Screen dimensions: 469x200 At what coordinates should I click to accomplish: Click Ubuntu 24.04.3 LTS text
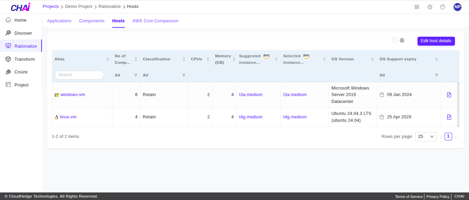(351, 114)
